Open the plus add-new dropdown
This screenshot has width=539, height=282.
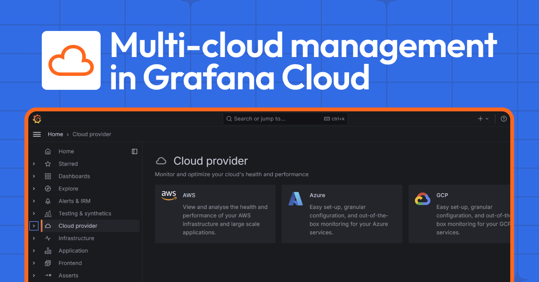click(x=482, y=119)
